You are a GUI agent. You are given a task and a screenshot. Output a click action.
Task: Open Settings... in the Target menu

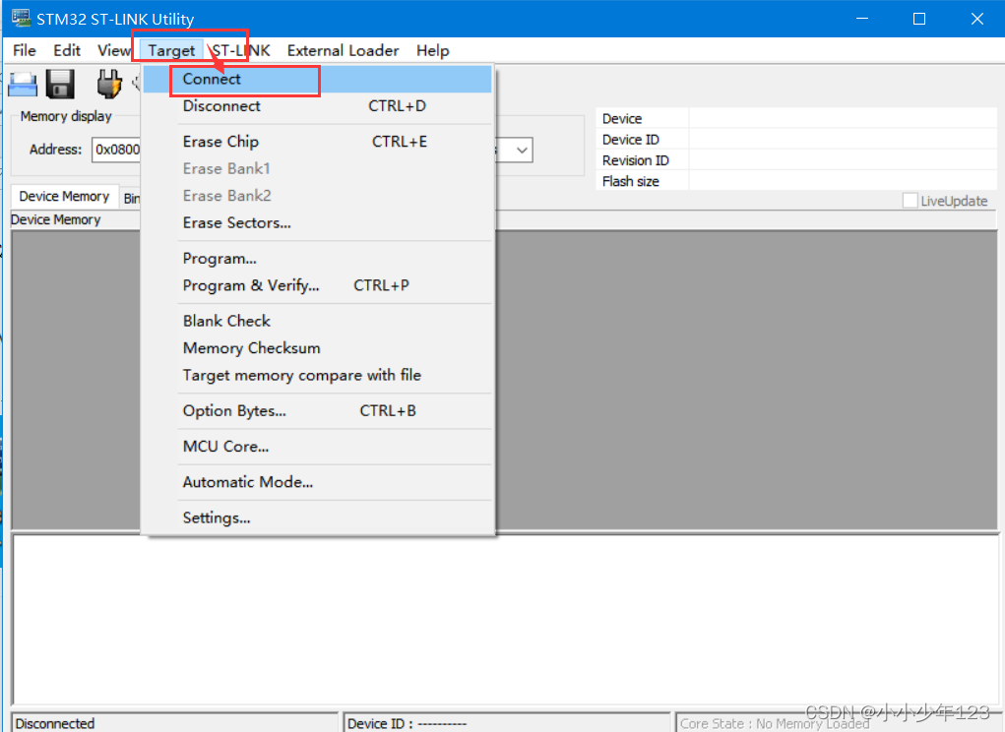coord(317,518)
